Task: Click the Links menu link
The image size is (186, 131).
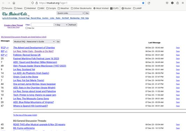Action: click(52, 18)
